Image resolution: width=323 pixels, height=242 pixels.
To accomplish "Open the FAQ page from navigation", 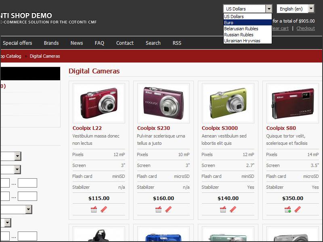I will coord(99,43).
